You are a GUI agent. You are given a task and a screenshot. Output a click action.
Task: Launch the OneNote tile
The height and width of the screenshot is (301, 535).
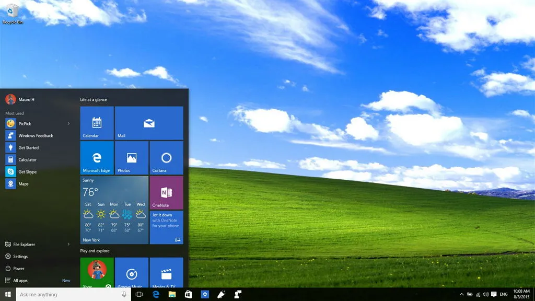[166, 193]
